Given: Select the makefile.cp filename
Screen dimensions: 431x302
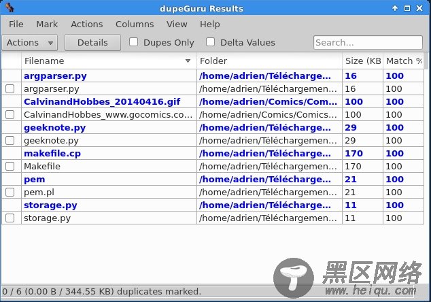Looking at the screenshot, I should tap(52, 154).
